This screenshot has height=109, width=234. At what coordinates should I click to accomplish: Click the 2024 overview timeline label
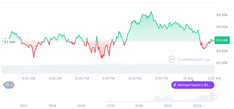[x=197, y=106]
